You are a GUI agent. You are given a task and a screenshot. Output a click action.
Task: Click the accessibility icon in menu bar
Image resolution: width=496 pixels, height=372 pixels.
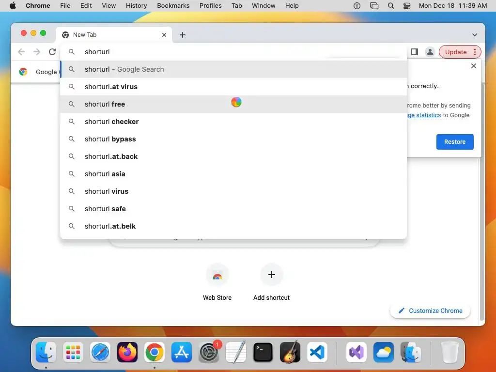pyautogui.click(x=357, y=5)
